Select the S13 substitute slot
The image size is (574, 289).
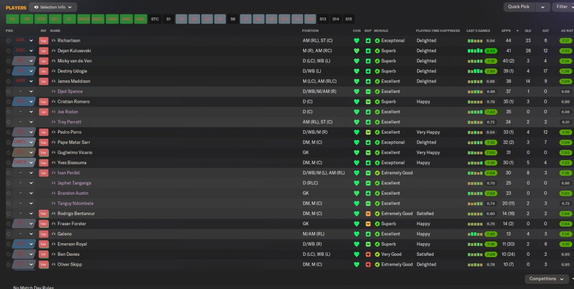(323, 19)
